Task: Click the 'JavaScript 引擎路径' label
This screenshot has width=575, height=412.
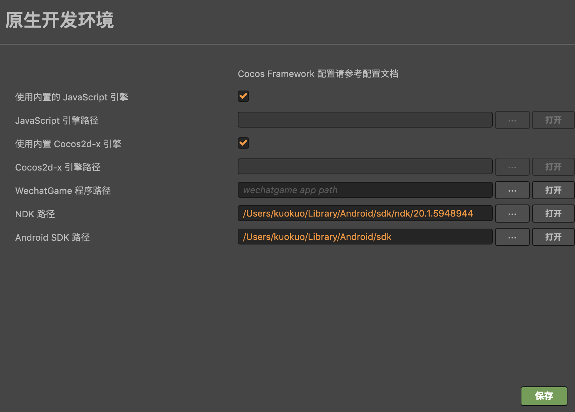Action: pos(57,120)
